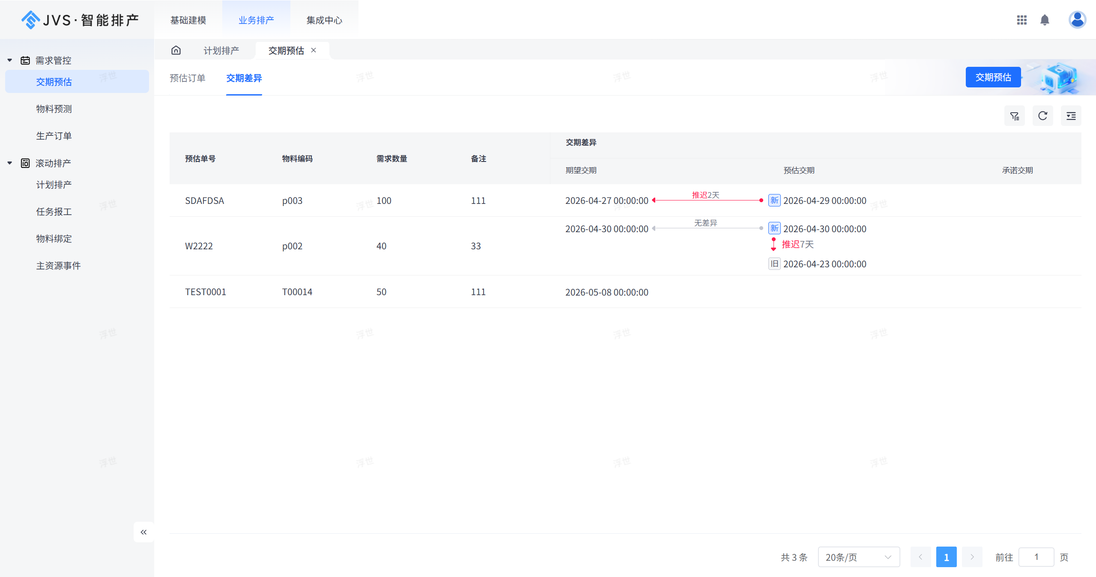
Task: Open the table filter icon
Action: pos(1014,116)
